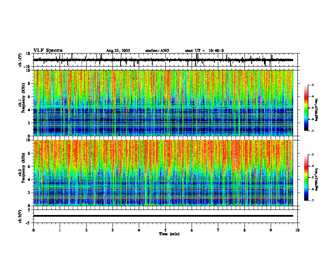Click the date text 'Aug.22, 2025'
Screen dimensions: 335x258
tap(118, 51)
